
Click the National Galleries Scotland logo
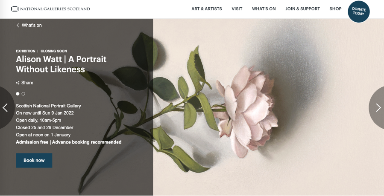(50, 9)
